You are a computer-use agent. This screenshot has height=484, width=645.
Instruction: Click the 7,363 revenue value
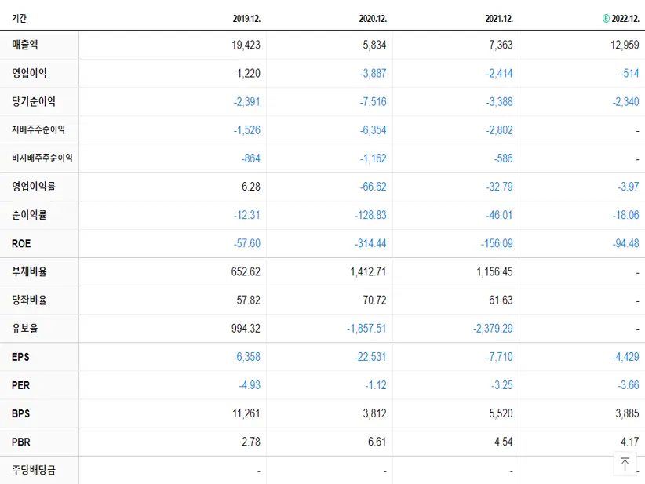coord(501,45)
